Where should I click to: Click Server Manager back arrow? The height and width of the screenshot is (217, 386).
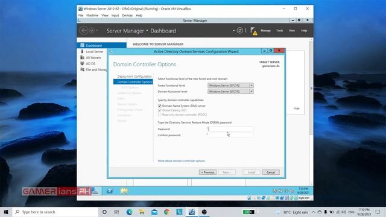pos(84,31)
